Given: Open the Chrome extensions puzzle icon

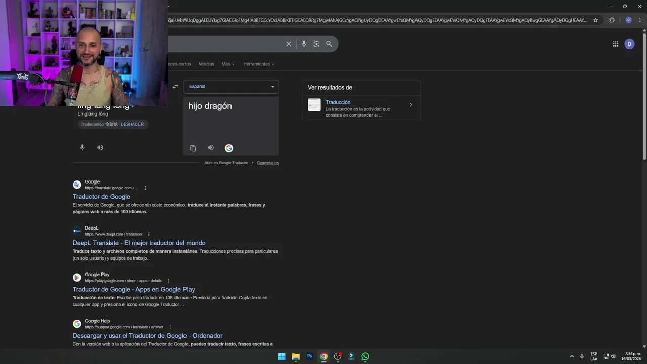Looking at the screenshot, I should pyautogui.click(x=612, y=20).
